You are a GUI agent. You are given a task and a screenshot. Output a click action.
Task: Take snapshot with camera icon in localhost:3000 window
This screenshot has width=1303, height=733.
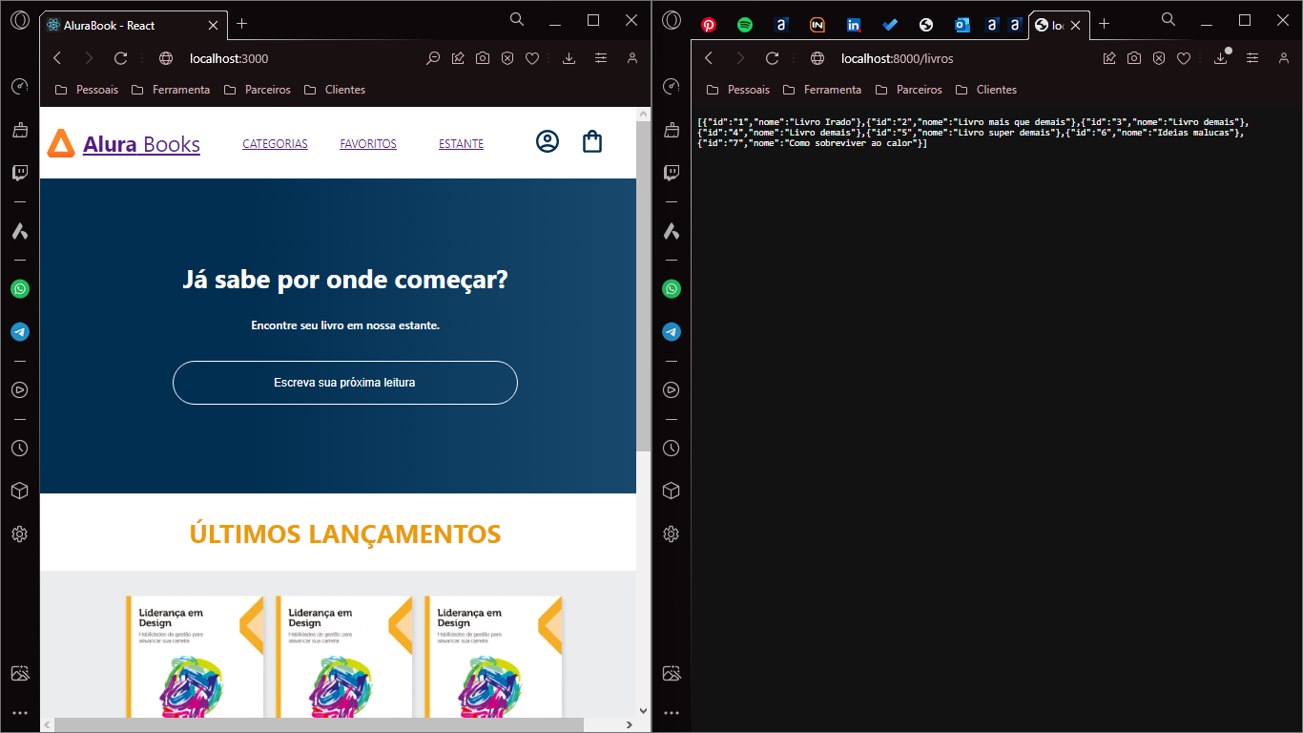(x=483, y=58)
